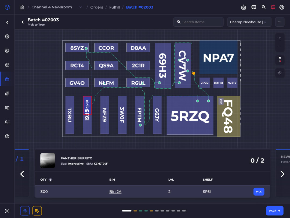Select the WJ1Y shelf on map
This screenshot has height=218, width=290.
pos(232,83)
